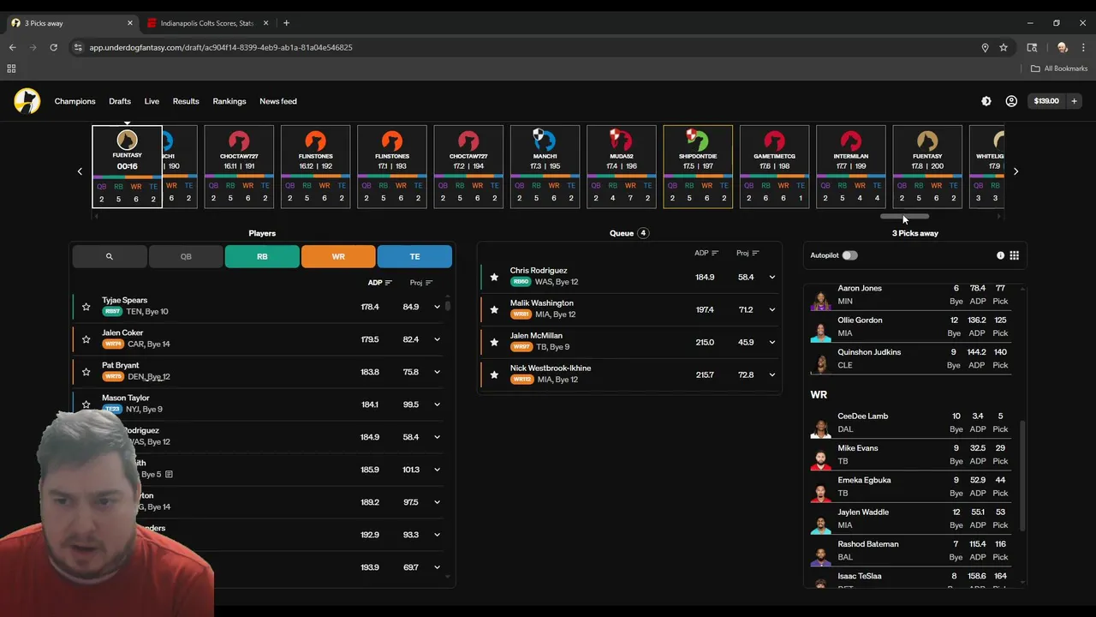Click the next picks arrow in carousel
The height and width of the screenshot is (617, 1096).
point(1016,171)
